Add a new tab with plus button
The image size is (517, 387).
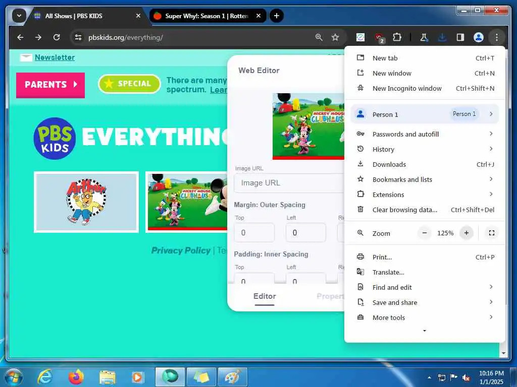(x=277, y=16)
